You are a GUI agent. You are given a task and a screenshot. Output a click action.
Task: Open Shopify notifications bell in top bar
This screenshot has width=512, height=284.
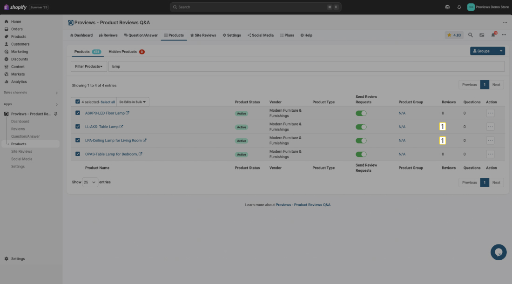pyautogui.click(x=459, y=7)
